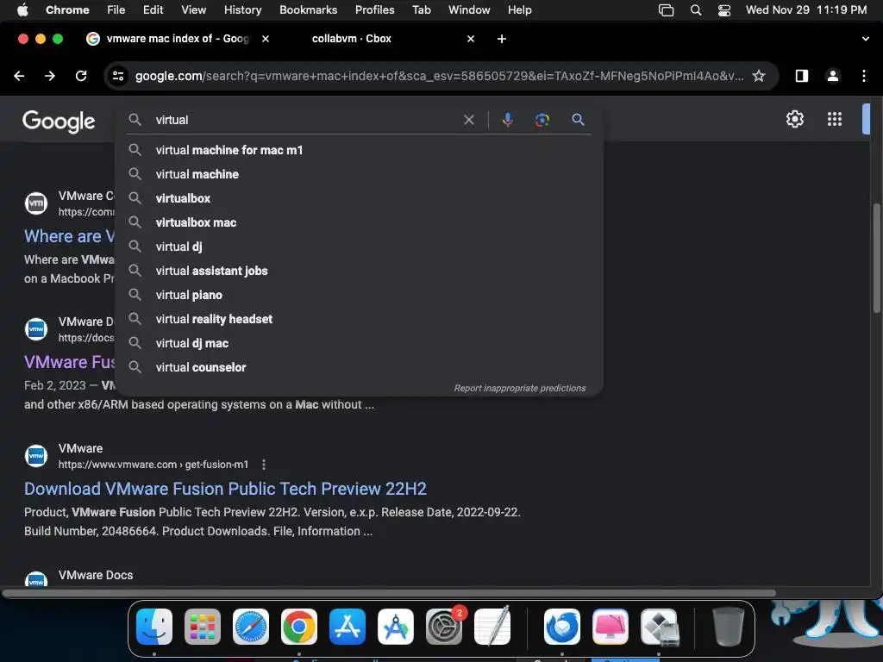Open the Google apps grid
The image size is (883, 662).
pyautogui.click(x=835, y=119)
